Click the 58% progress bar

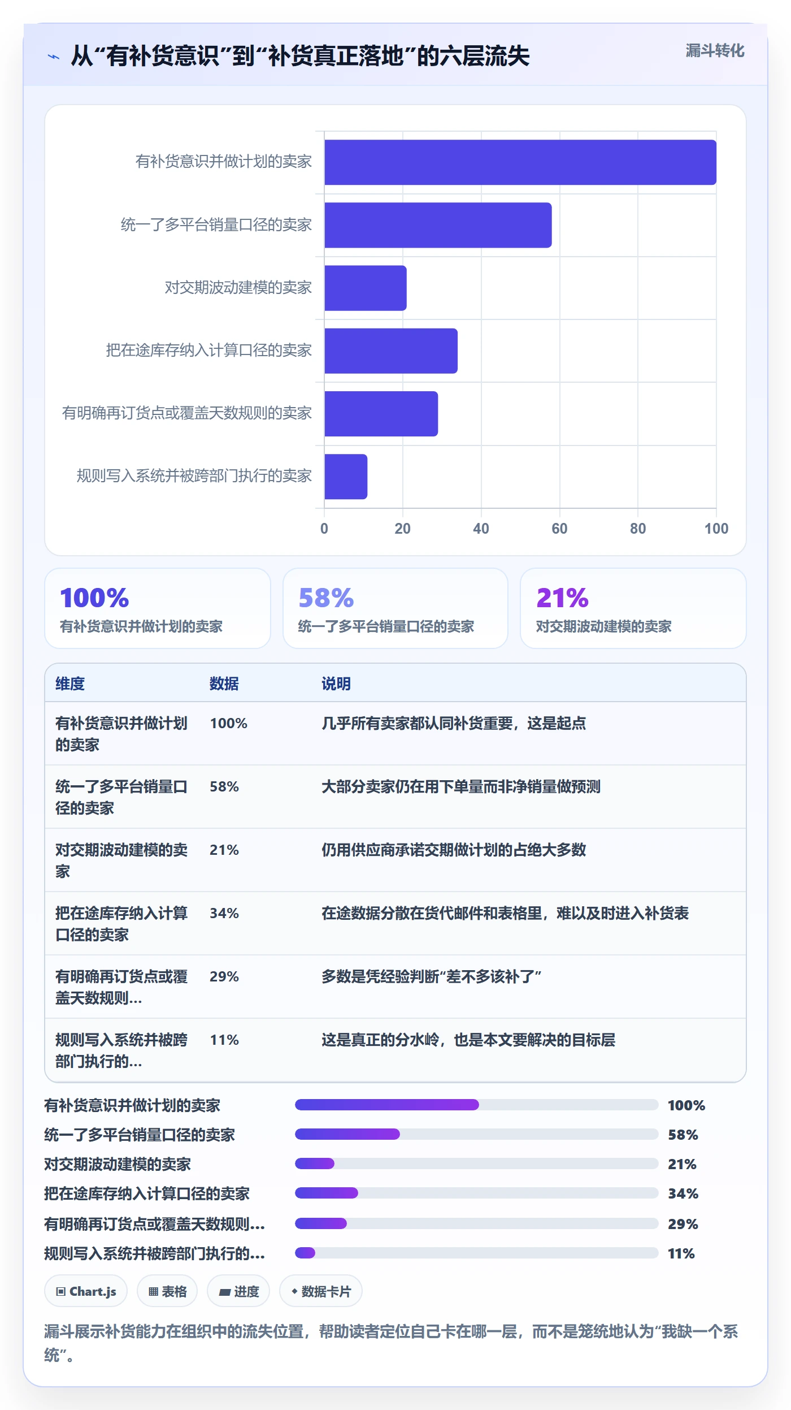(477, 1134)
